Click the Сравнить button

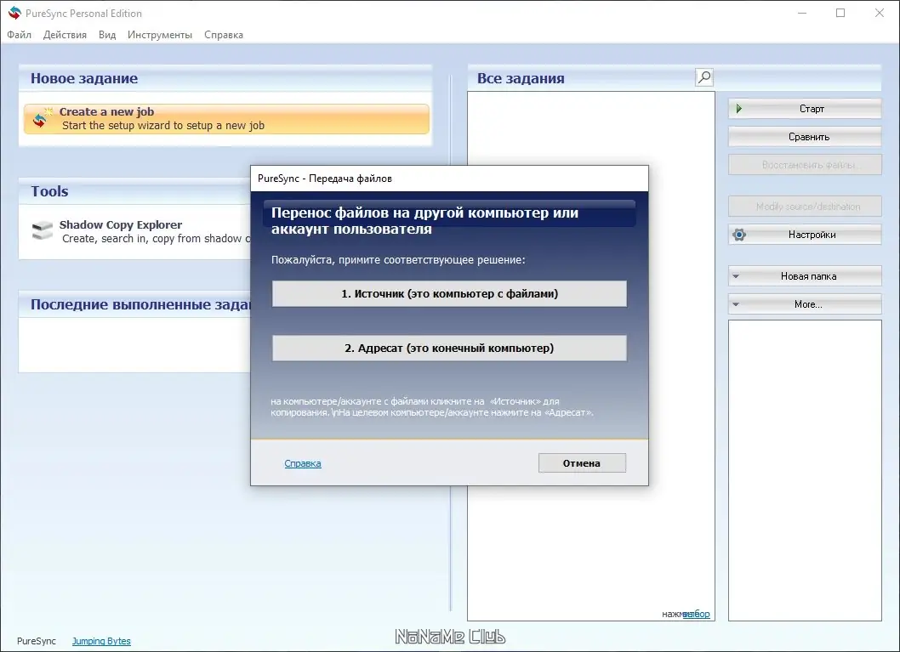805,137
